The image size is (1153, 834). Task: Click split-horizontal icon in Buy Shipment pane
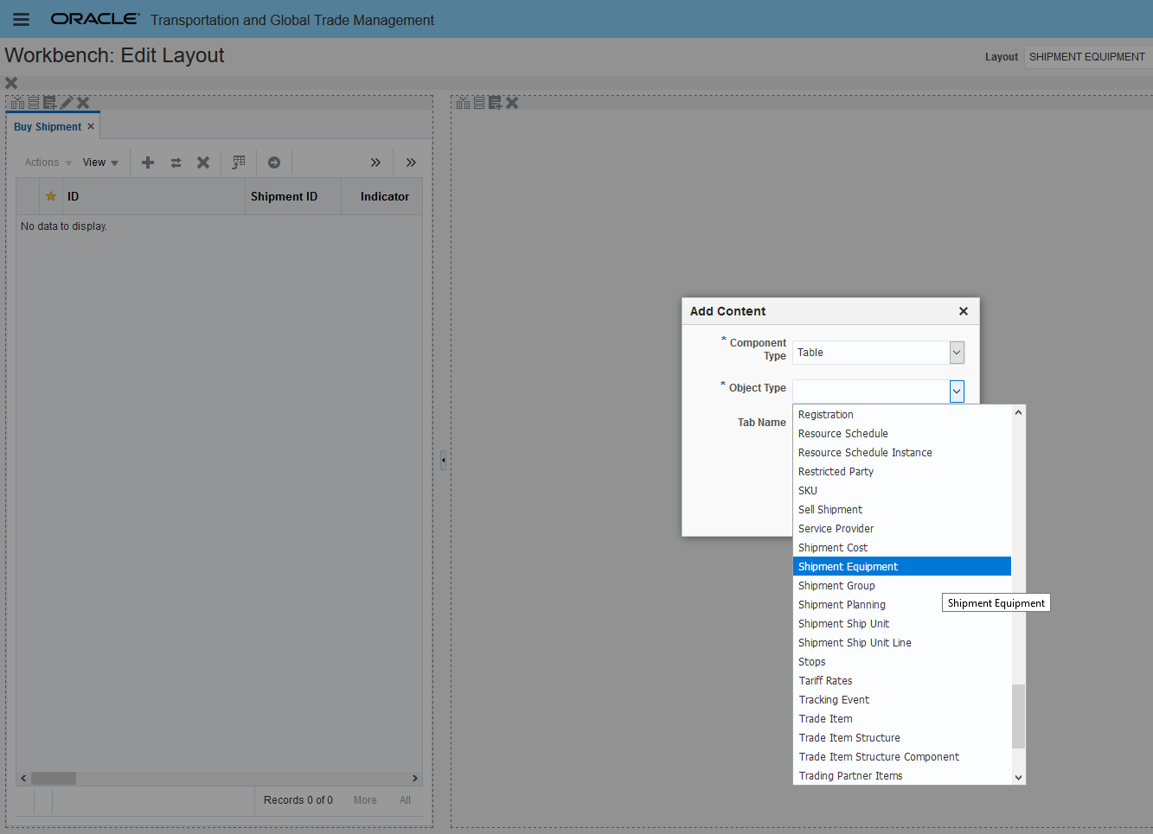34,103
